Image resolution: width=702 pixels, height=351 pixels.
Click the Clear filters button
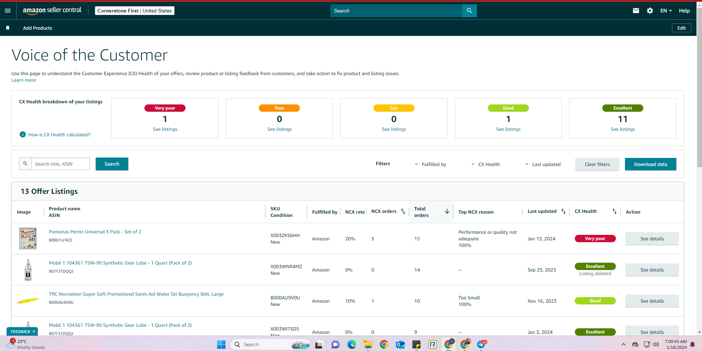(x=597, y=164)
